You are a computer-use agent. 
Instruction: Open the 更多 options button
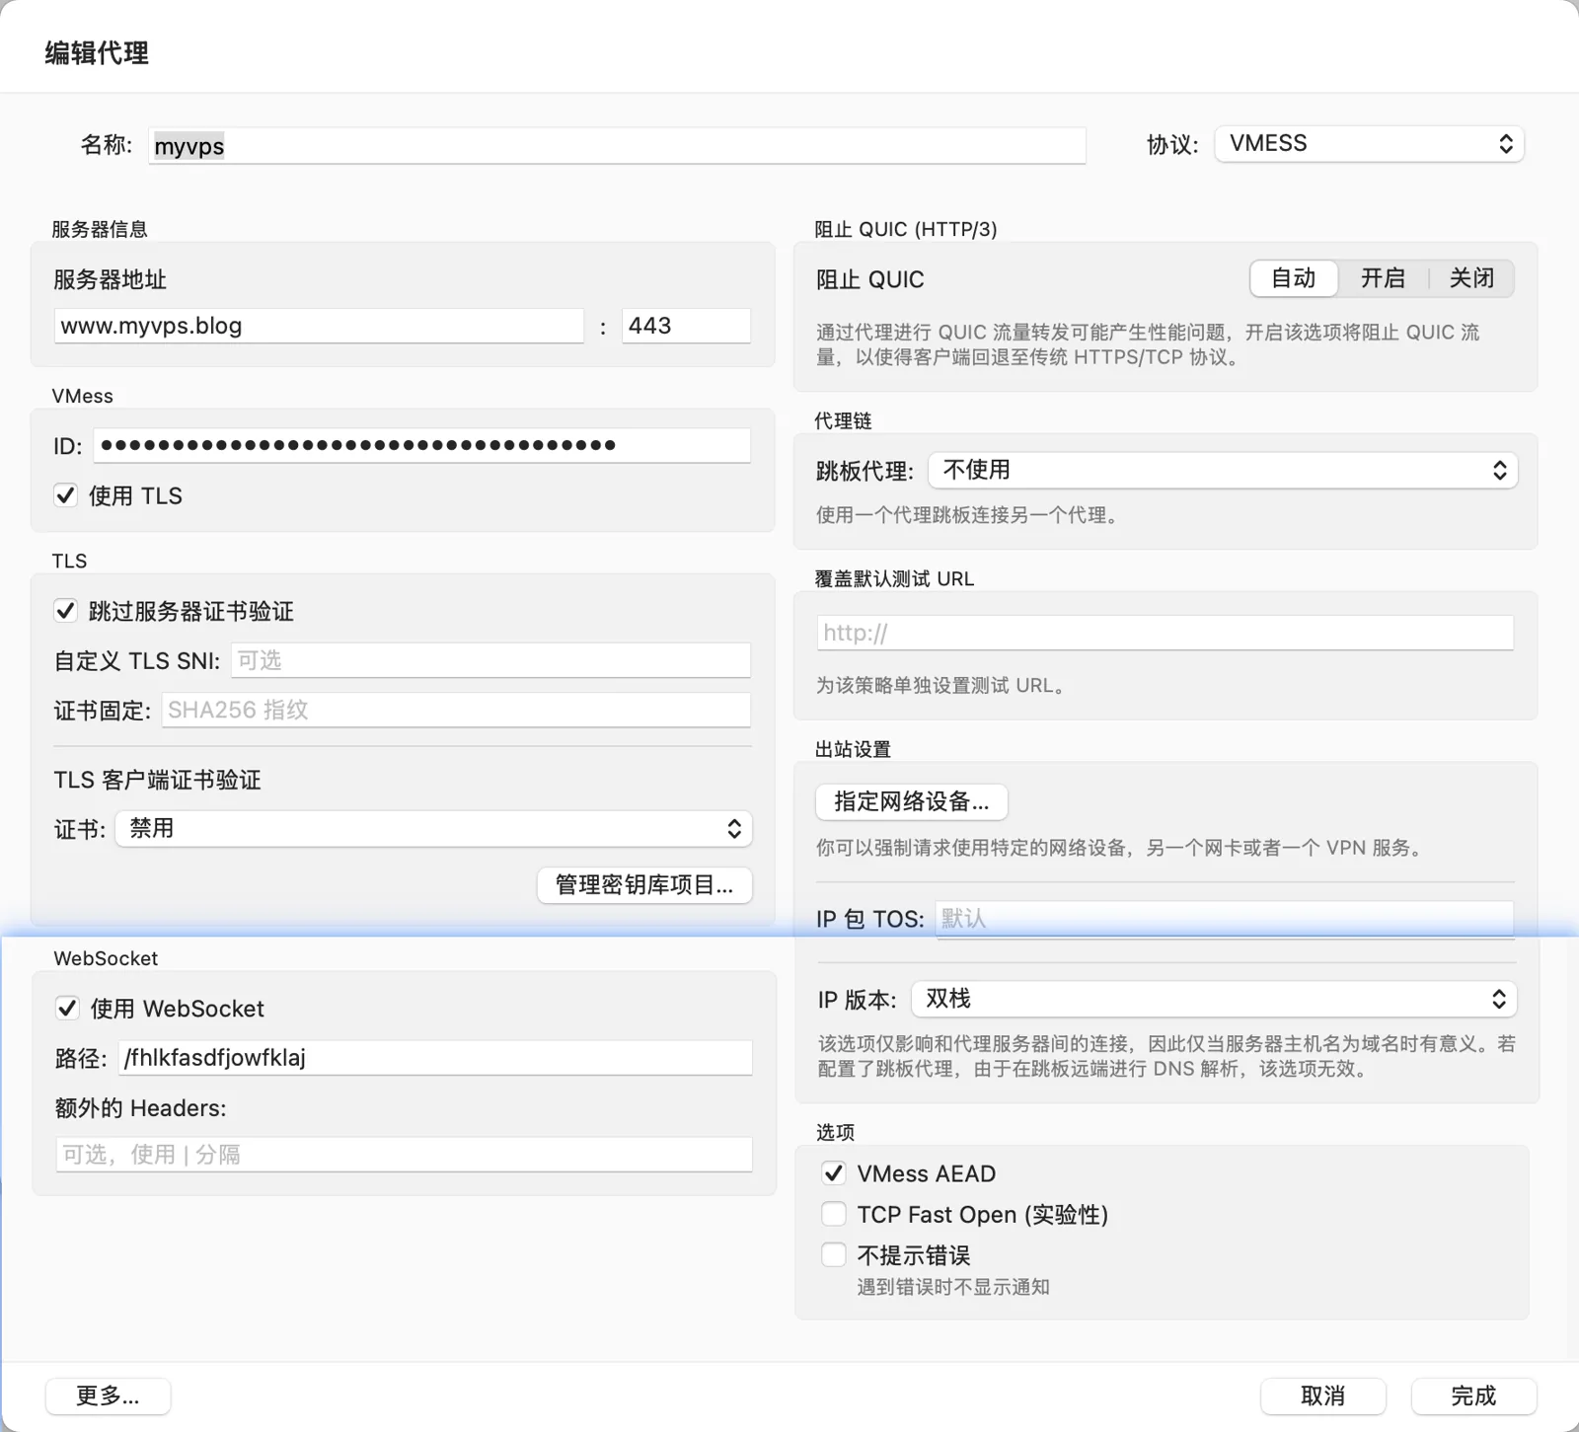tap(108, 1395)
